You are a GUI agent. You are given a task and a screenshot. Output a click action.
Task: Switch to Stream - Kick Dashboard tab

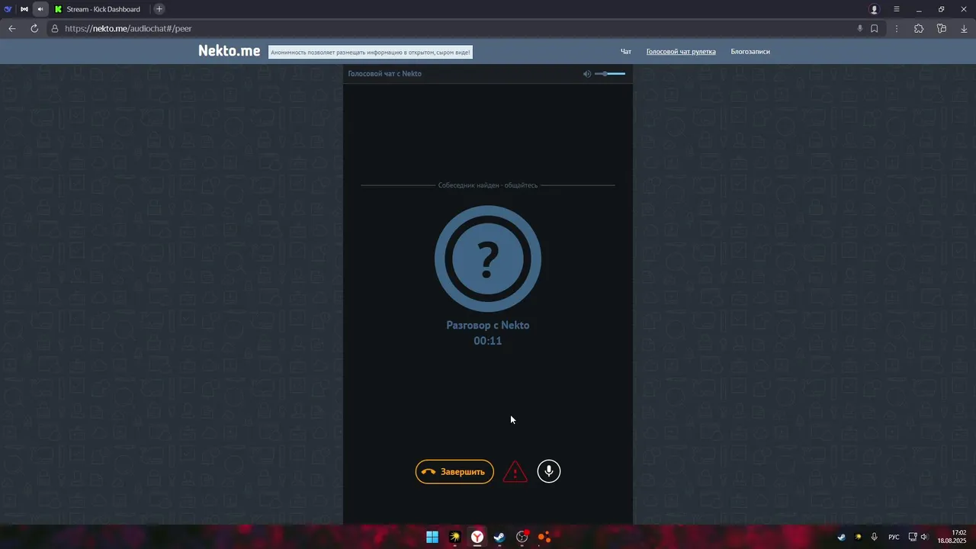click(98, 9)
